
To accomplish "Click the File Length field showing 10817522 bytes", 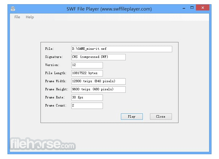I will coord(87,73).
